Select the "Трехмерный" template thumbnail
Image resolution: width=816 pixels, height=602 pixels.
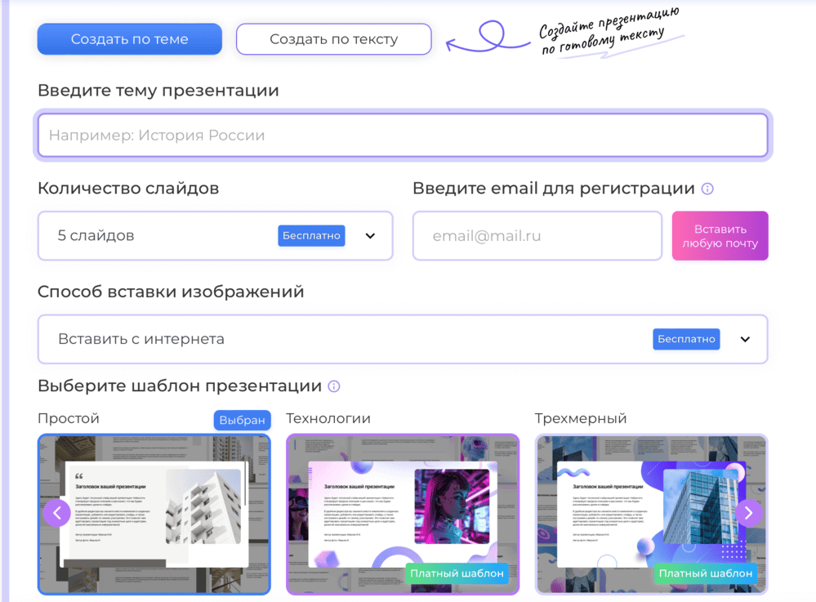click(x=652, y=514)
